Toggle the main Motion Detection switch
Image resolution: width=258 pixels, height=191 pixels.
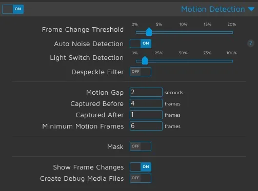point(13,9)
